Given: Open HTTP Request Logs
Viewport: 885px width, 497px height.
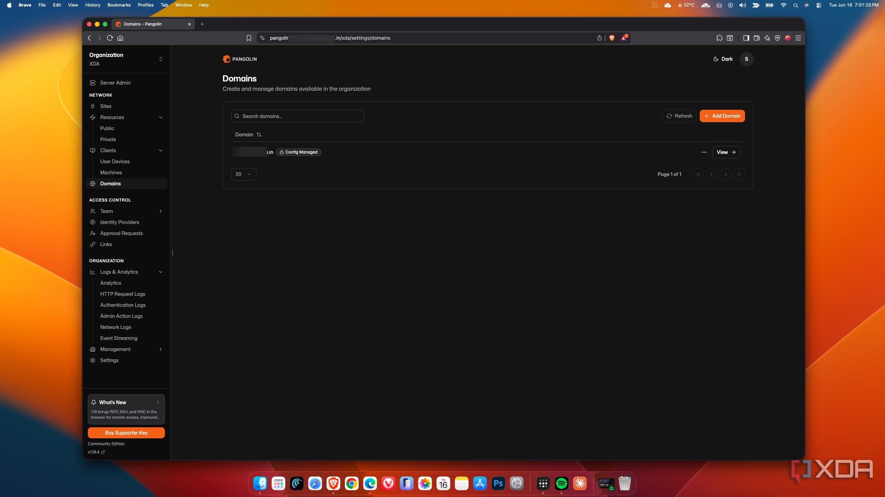Looking at the screenshot, I should 123,294.
